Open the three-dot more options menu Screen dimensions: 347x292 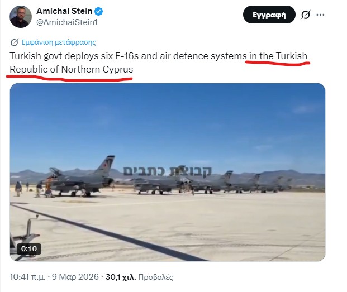pyautogui.click(x=320, y=15)
